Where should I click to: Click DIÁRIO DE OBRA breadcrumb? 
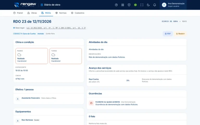click(x=170, y=21)
